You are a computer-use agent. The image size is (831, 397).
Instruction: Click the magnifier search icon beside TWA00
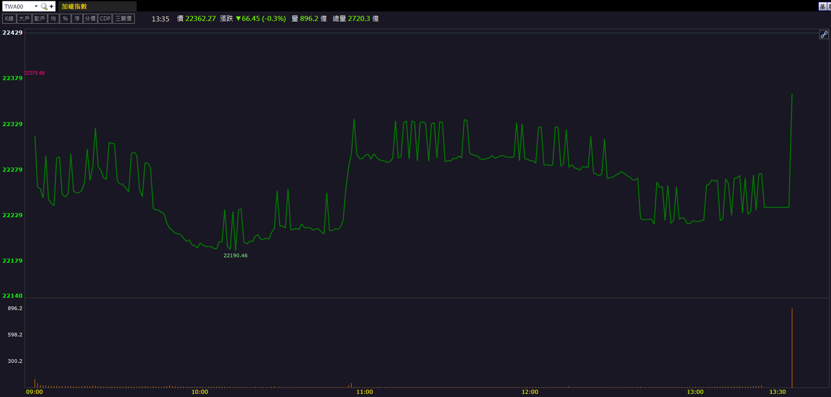tap(44, 7)
